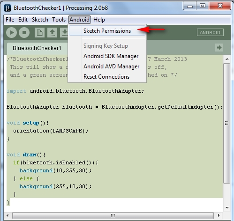Minimize the Processing window
This screenshot has height=221, width=234.
(x=190, y=6)
